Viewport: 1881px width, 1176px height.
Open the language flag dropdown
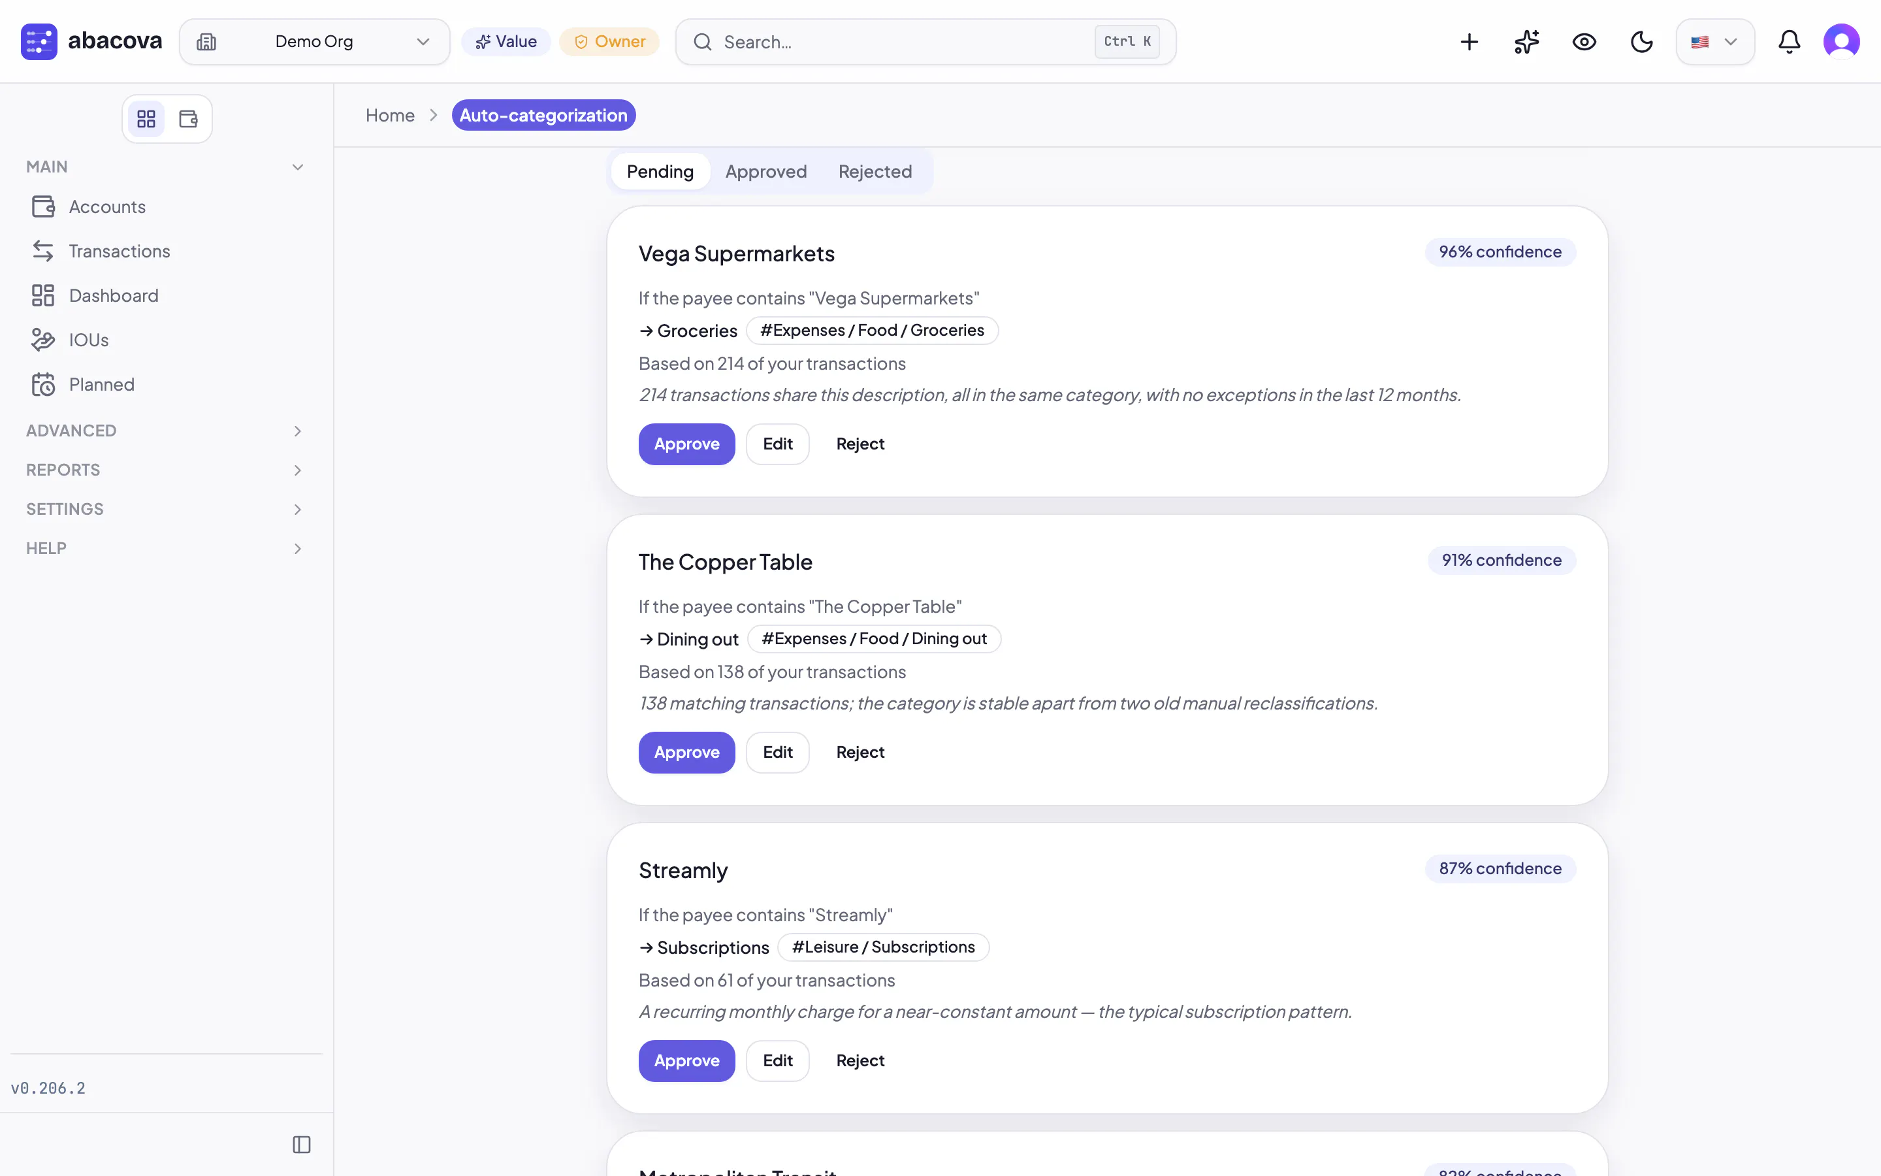[1714, 42]
